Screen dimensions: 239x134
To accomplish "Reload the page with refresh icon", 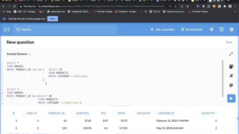I will tap(14, 6).
